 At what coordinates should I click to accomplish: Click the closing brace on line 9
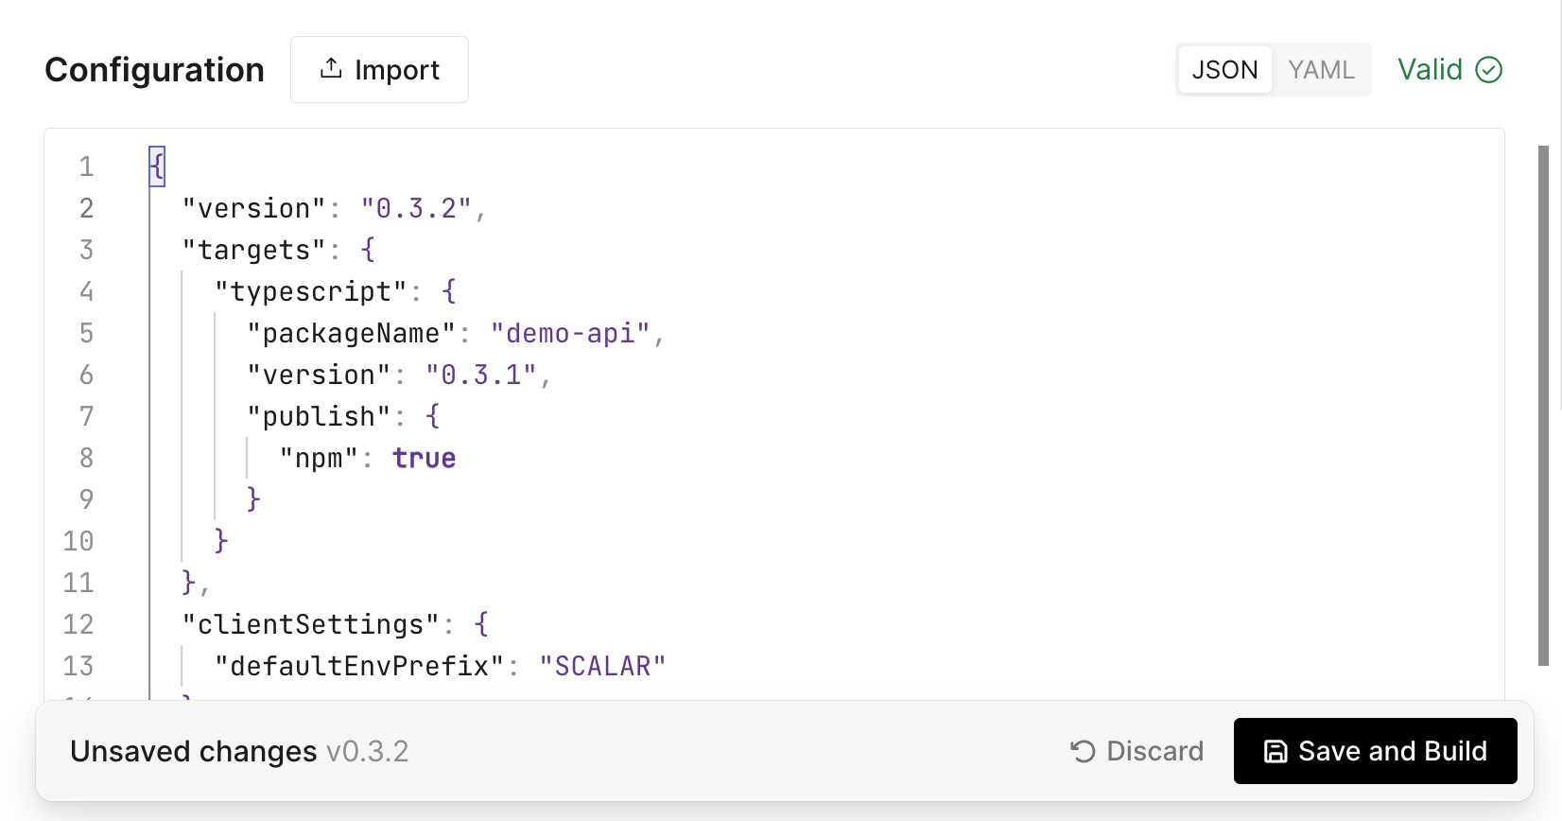click(253, 499)
